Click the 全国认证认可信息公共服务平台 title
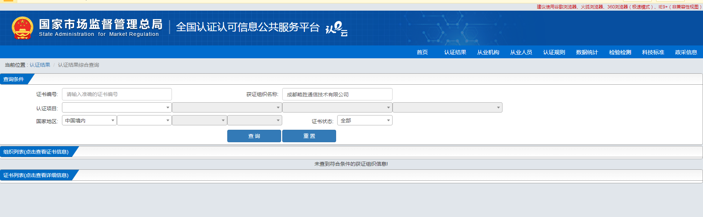The width and height of the screenshot is (703, 217). click(x=248, y=27)
